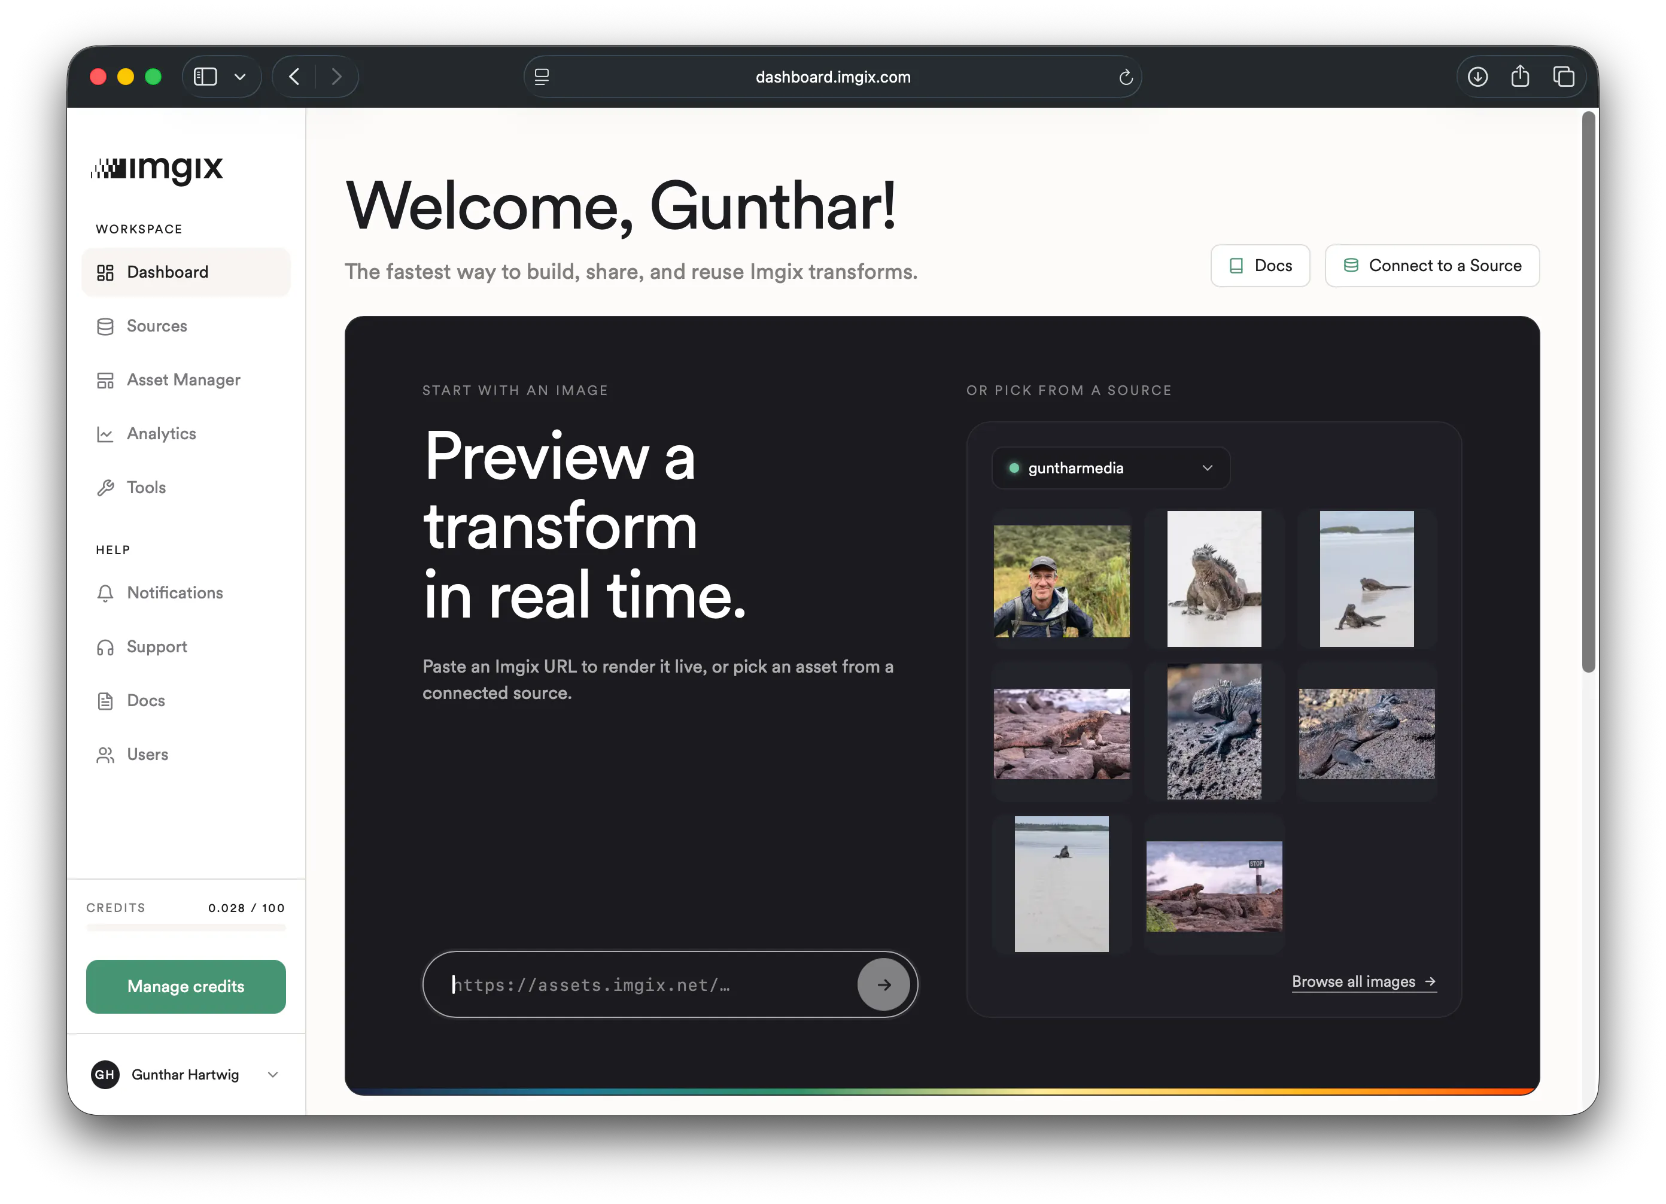Open the Dashboard workspace item
1666x1204 pixels.
186,272
